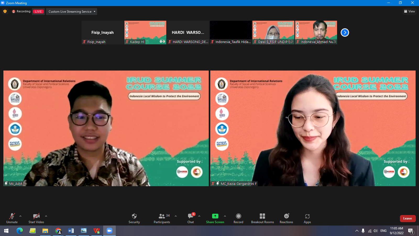Unmute the microphone
Screen dimensions: 419x236
pyautogui.click(x=12, y=218)
